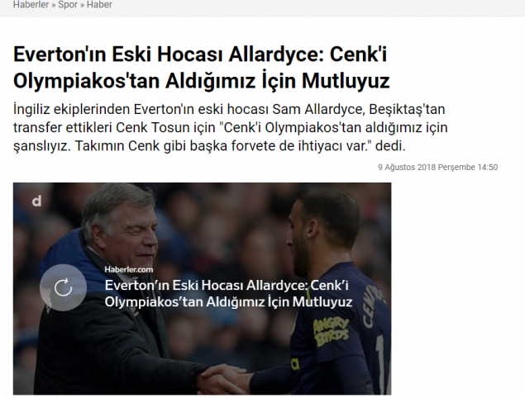Click the player name lettering on the jersey
Image resolution: width=525 pixels, height=398 pixels.
coord(373,305)
